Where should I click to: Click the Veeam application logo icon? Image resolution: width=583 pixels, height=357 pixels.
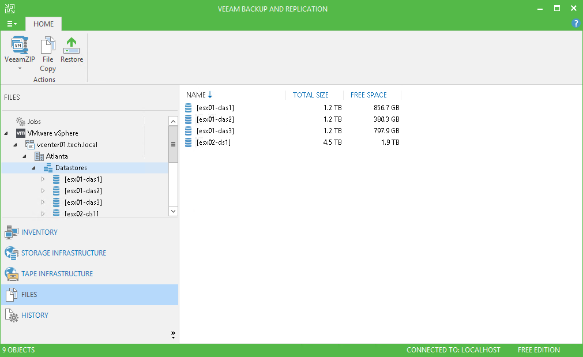pos(10,9)
